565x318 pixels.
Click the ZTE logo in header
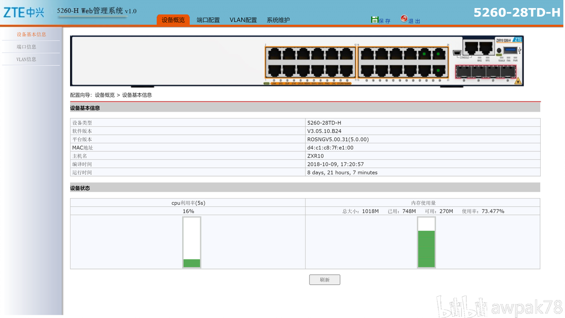point(23,12)
